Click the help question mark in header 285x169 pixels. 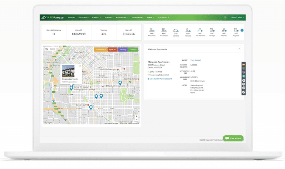click(x=225, y=17)
